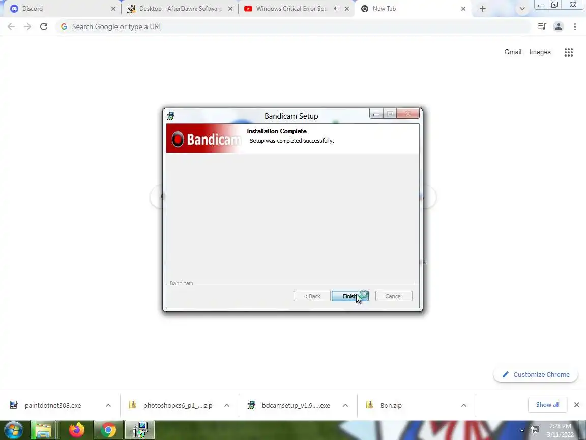Click the Bandicam installer taskbar icon
586x440 pixels.
[x=140, y=430]
